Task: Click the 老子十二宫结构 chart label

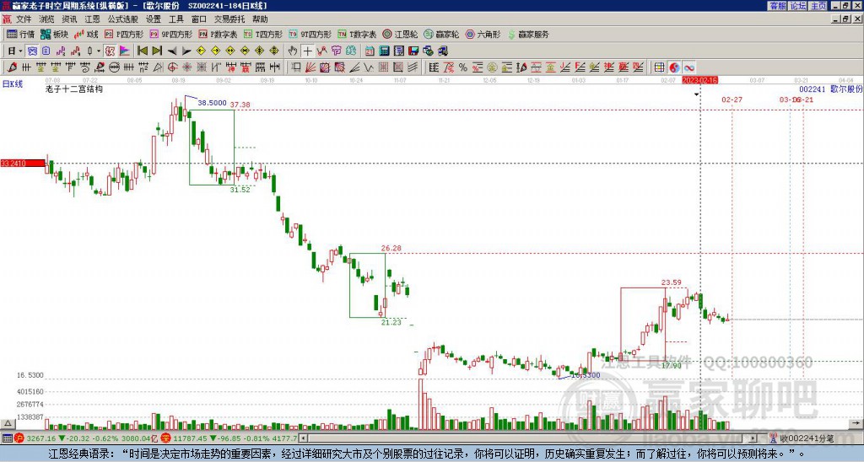Action: (x=74, y=89)
